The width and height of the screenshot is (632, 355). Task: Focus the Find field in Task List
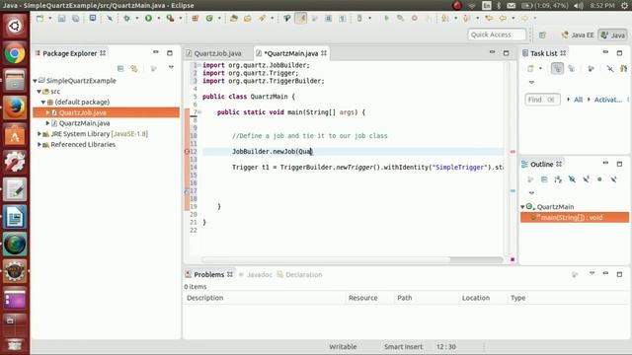542,100
